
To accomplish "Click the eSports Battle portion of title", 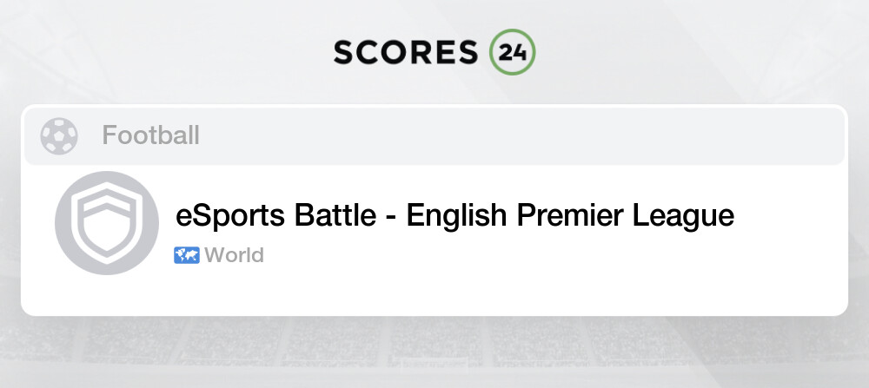I will coord(276,214).
